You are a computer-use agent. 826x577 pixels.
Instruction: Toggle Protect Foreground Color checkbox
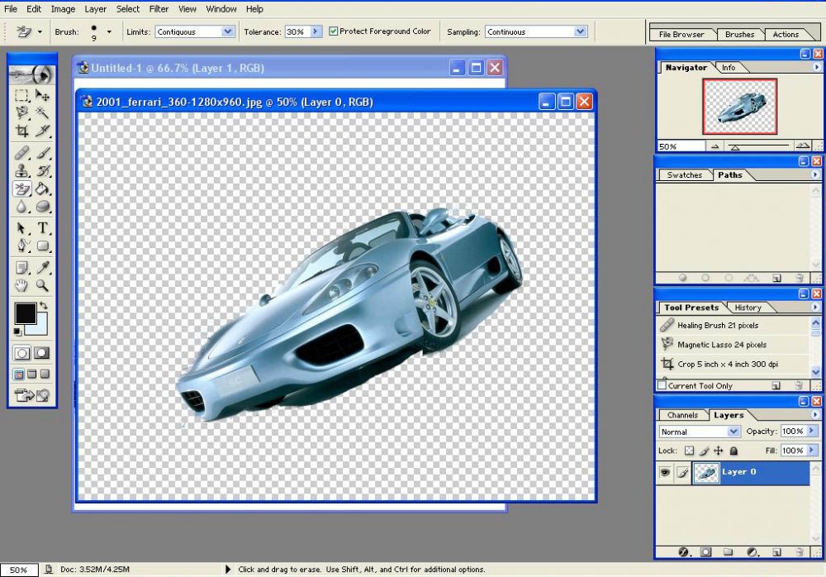coord(333,31)
